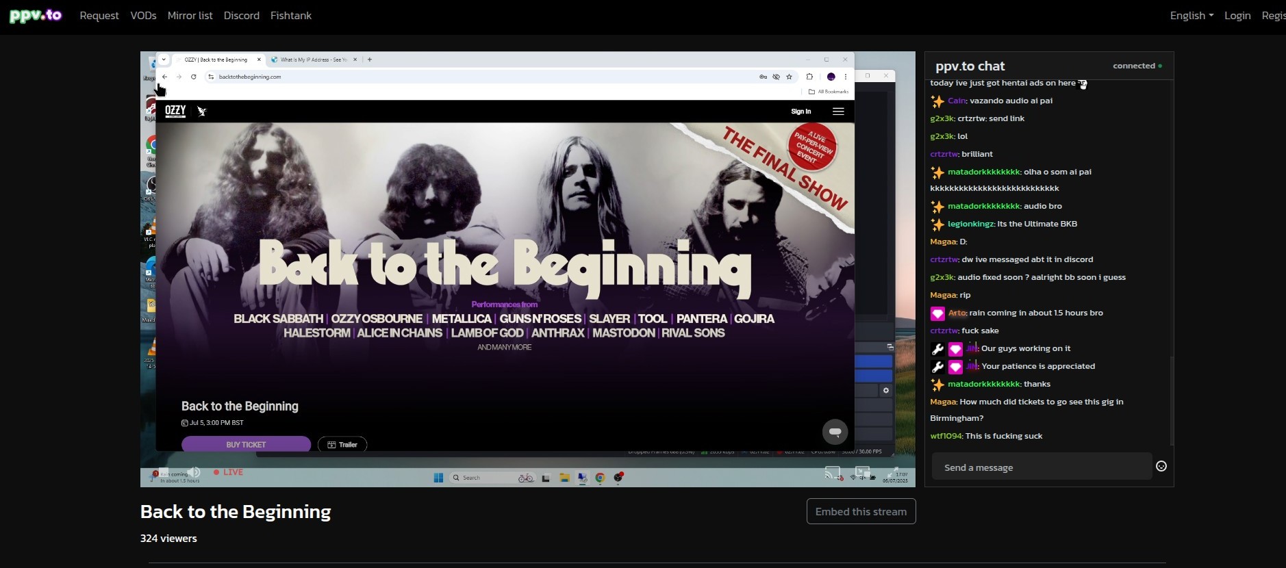This screenshot has width=1286, height=568.
Task: Click the star badge next to legionkingz
Action: click(x=937, y=224)
